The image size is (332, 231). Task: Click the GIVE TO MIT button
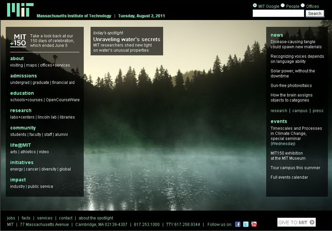point(296,222)
